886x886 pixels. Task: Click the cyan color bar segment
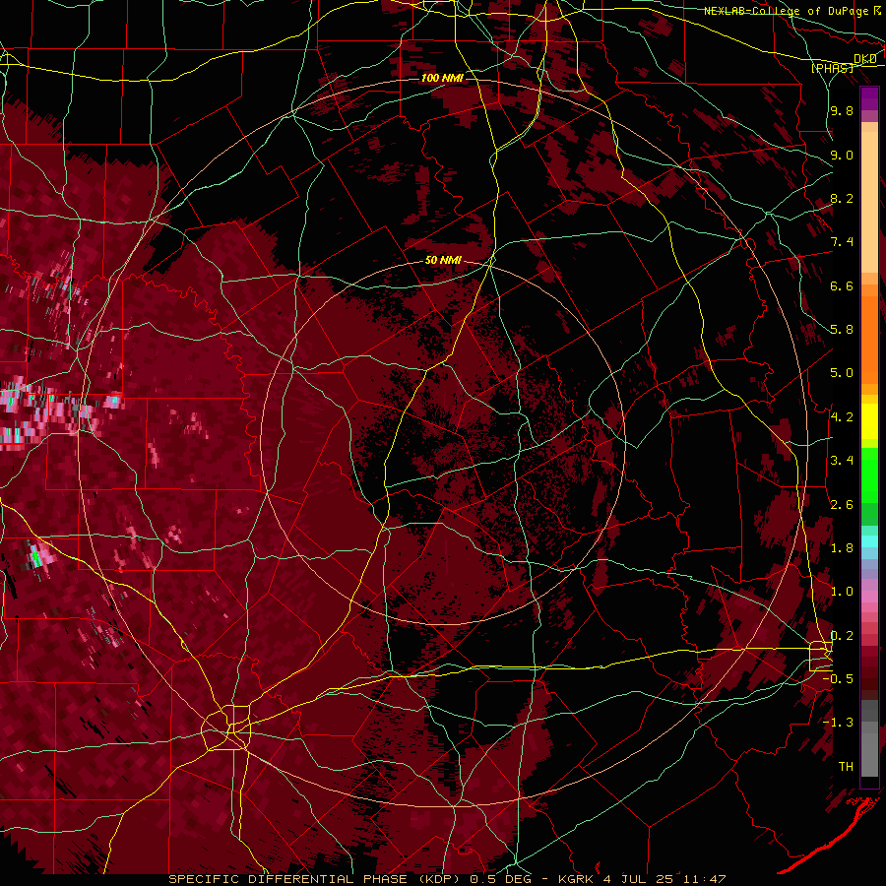pyautogui.click(x=869, y=541)
